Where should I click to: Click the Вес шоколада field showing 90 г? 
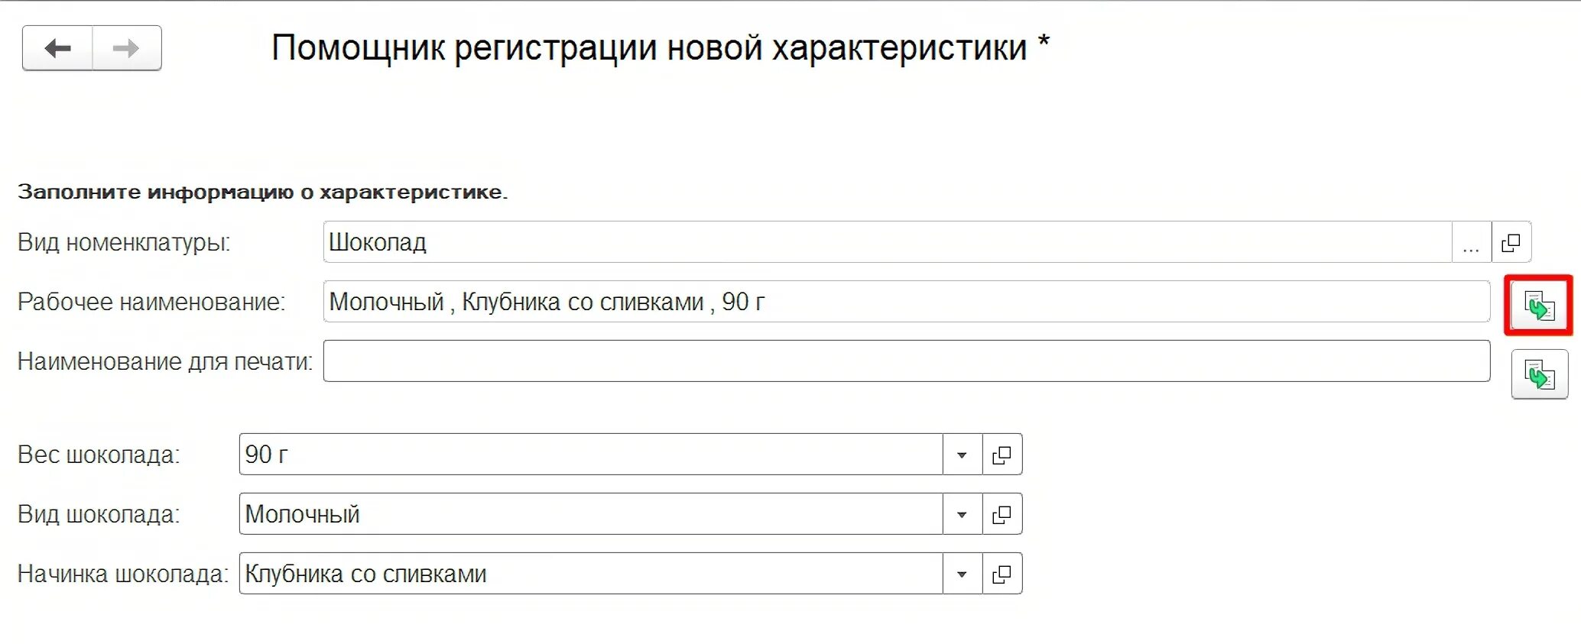[x=590, y=455]
